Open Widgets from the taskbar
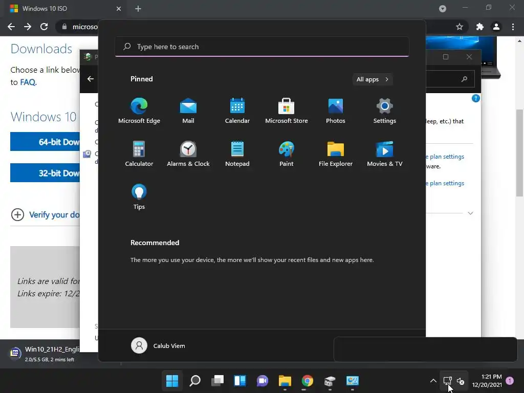Viewport: 524px width, 393px height. pyautogui.click(x=240, y=381)
